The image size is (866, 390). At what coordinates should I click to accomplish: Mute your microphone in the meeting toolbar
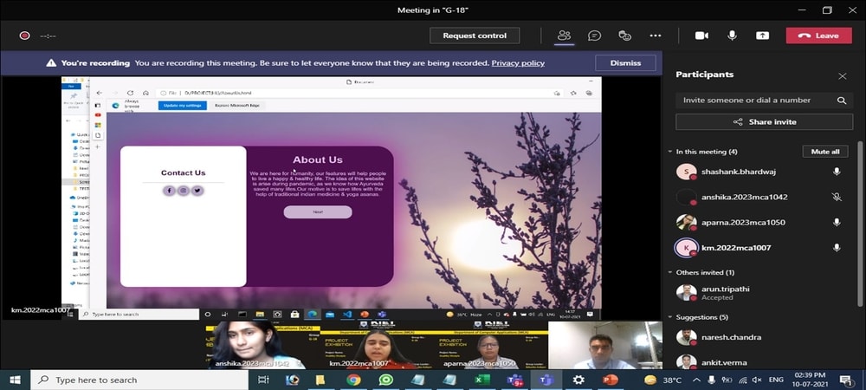(x=732, y=36)
